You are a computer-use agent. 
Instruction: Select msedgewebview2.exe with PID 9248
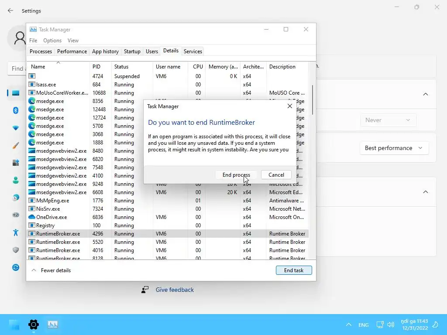pyautogui.click(x=86, y=184)
